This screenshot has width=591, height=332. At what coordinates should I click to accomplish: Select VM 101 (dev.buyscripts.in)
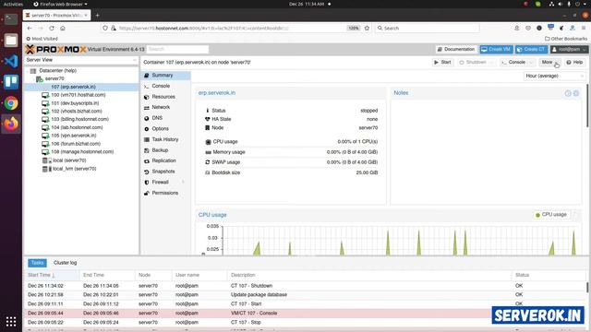(81, 103)
